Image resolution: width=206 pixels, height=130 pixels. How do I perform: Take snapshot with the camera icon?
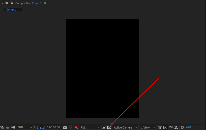pyautogui.click(x=65, y=127)
